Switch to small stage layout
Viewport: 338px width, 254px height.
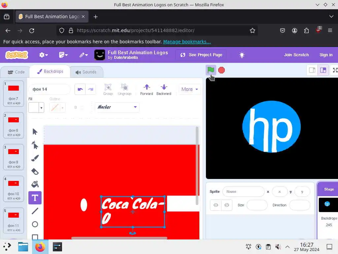pos(312,70)
